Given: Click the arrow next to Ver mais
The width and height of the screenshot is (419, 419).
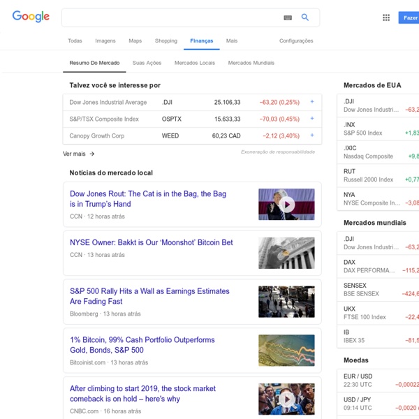Looking at the screenshot, I should point(92,154).
